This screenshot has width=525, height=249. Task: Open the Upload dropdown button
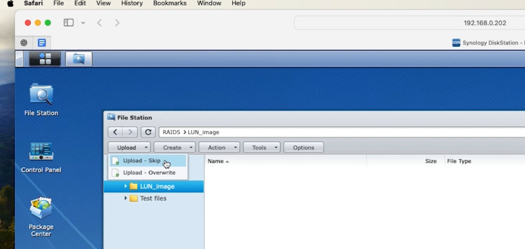coord(129,148)
